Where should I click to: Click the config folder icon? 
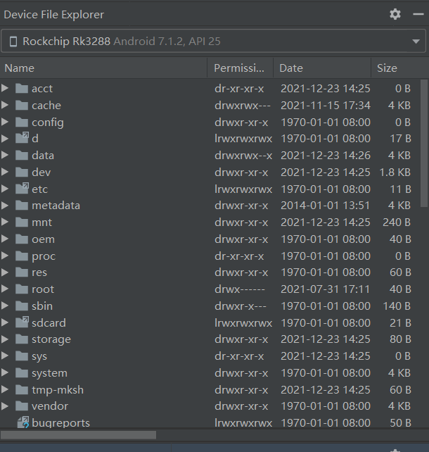point(22,122)
